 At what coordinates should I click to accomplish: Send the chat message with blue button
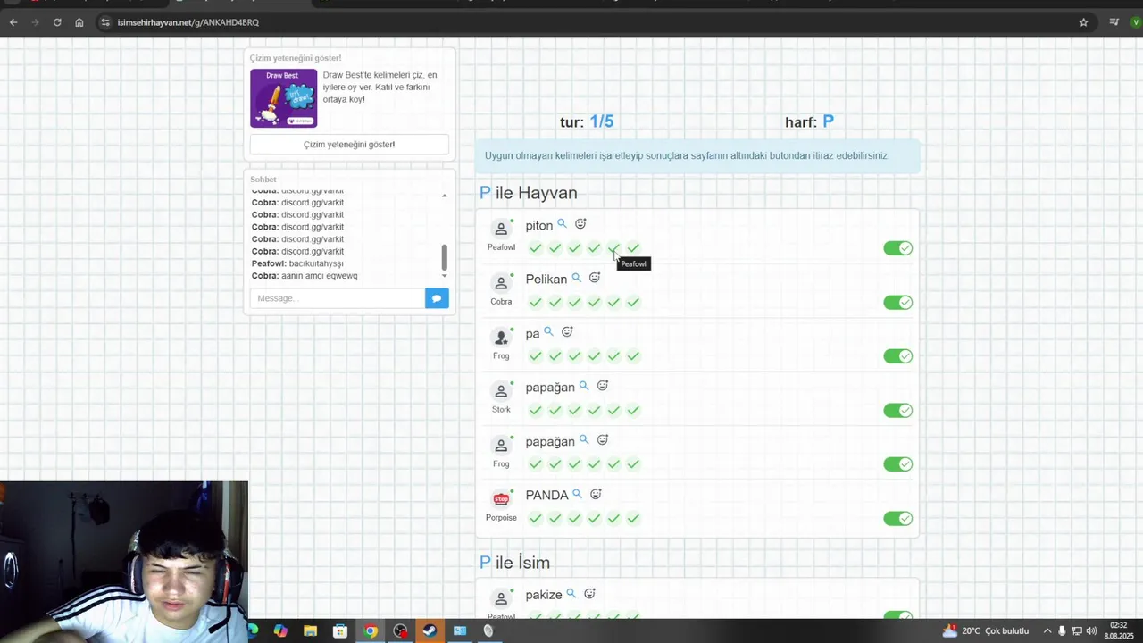437,298
